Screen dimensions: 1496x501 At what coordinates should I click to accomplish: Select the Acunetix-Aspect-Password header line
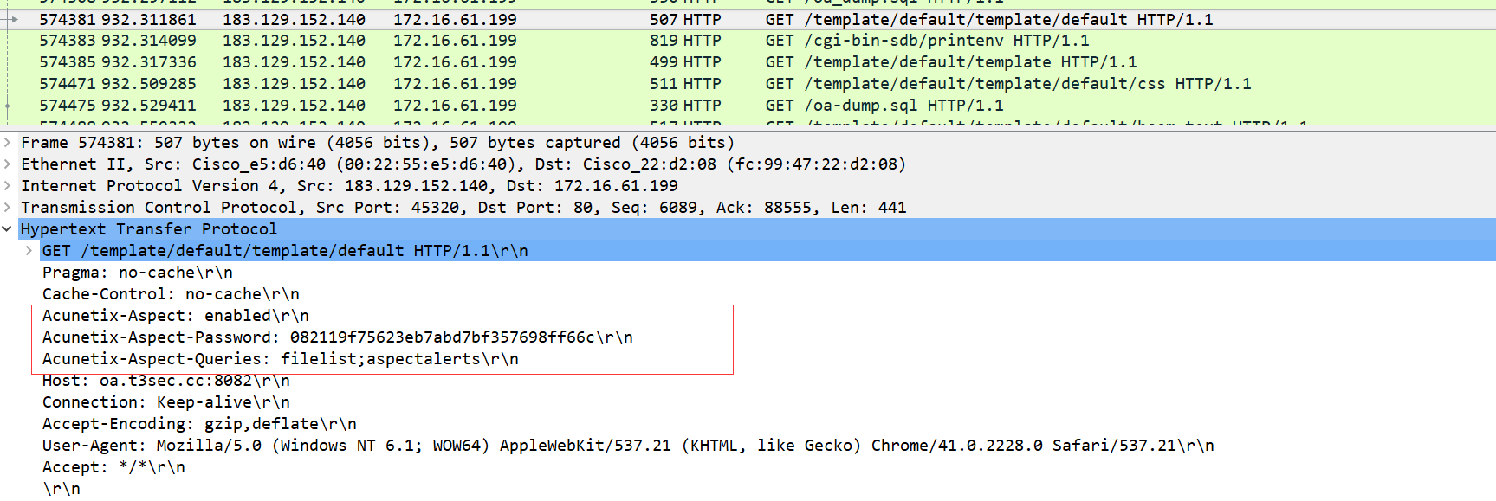pyautogui.click(x=337, y=337)
